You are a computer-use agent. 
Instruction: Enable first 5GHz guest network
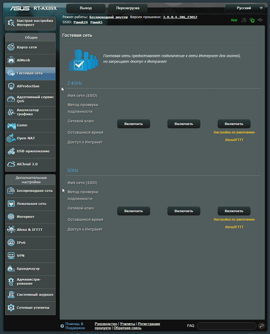(134, 211)
